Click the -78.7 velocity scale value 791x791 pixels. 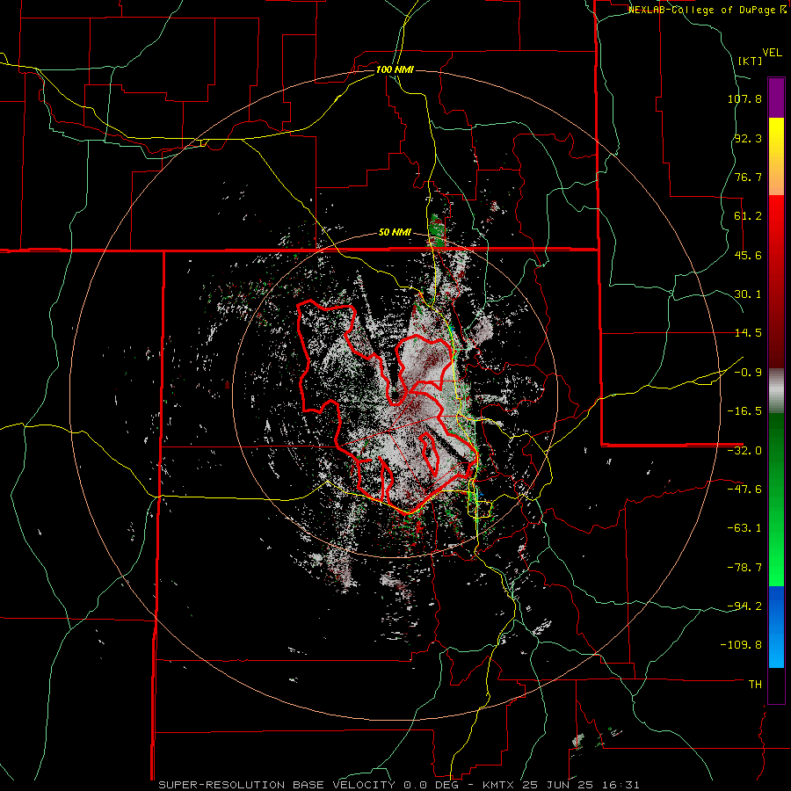click(x=744, y=568)
